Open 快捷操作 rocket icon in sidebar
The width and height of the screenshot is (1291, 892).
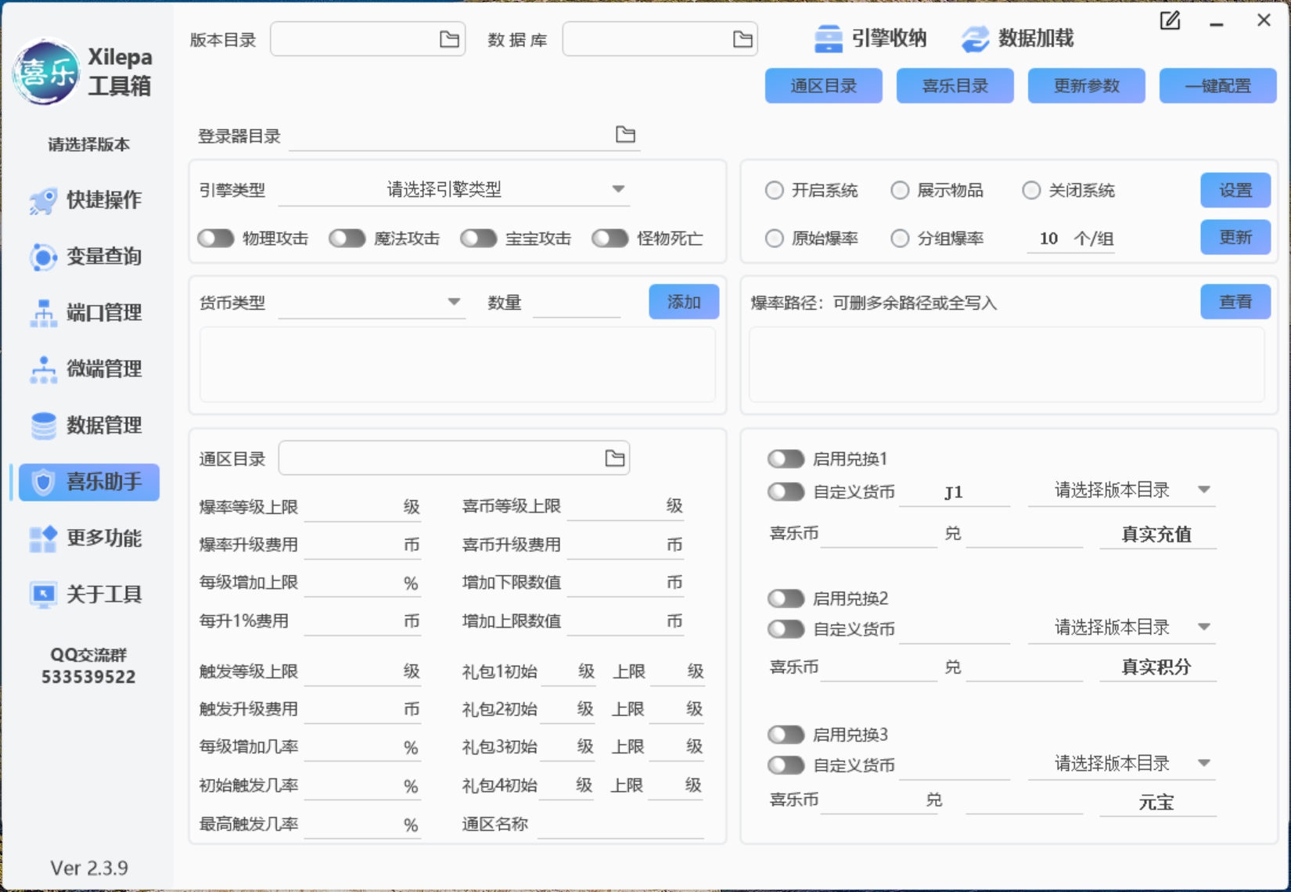[x=43, y=200]
